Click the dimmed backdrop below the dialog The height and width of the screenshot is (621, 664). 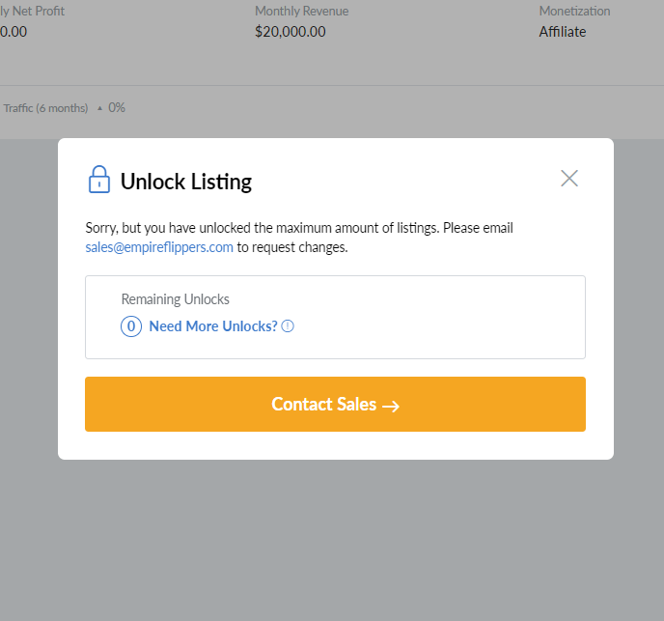tap(332, 538)
